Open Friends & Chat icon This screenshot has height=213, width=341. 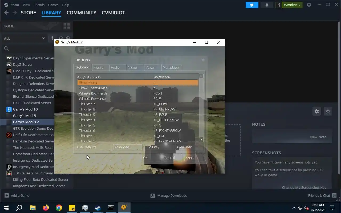click(334, 195)
